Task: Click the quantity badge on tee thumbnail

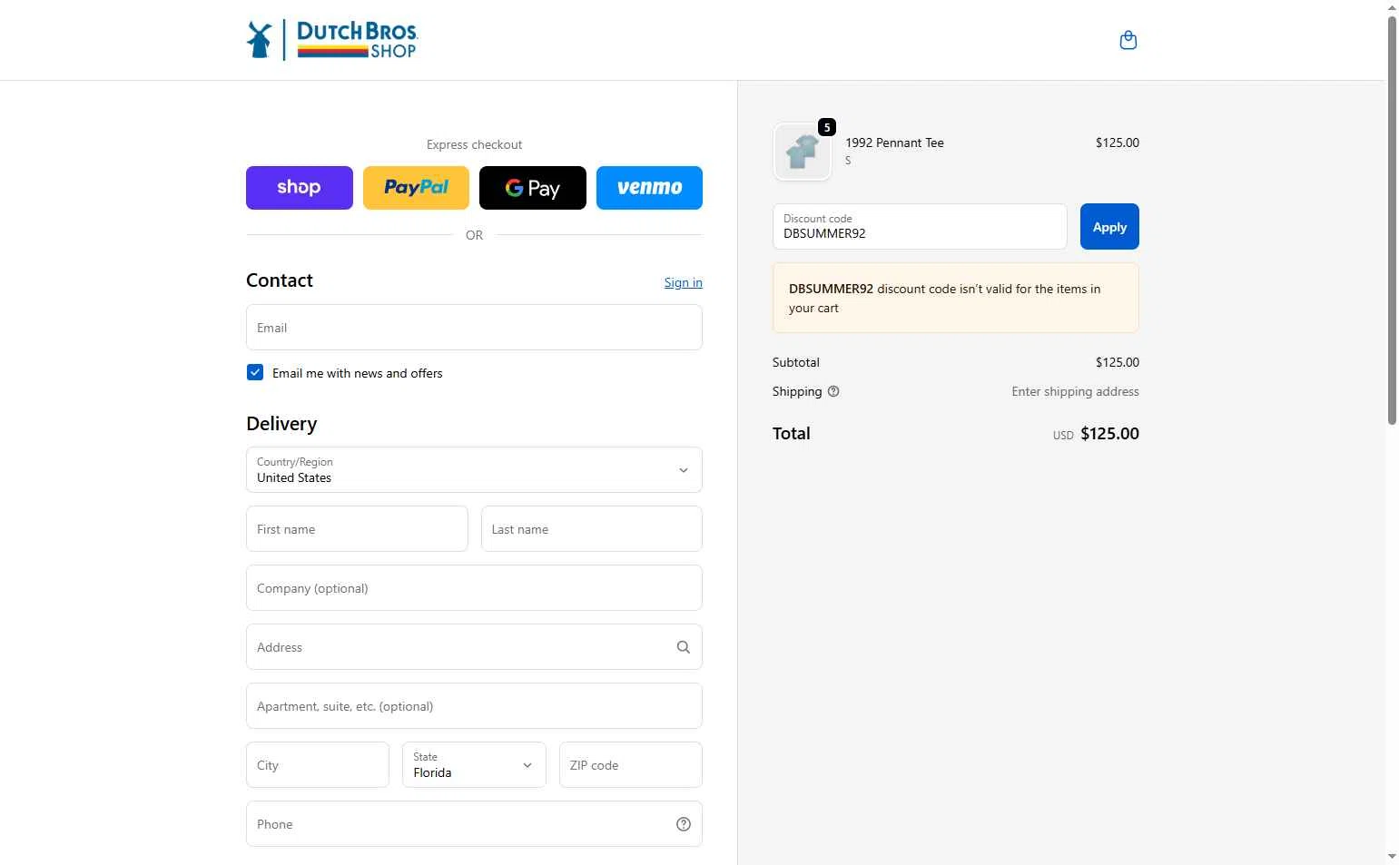Action: pyautogui.click(x=827, y=127)
